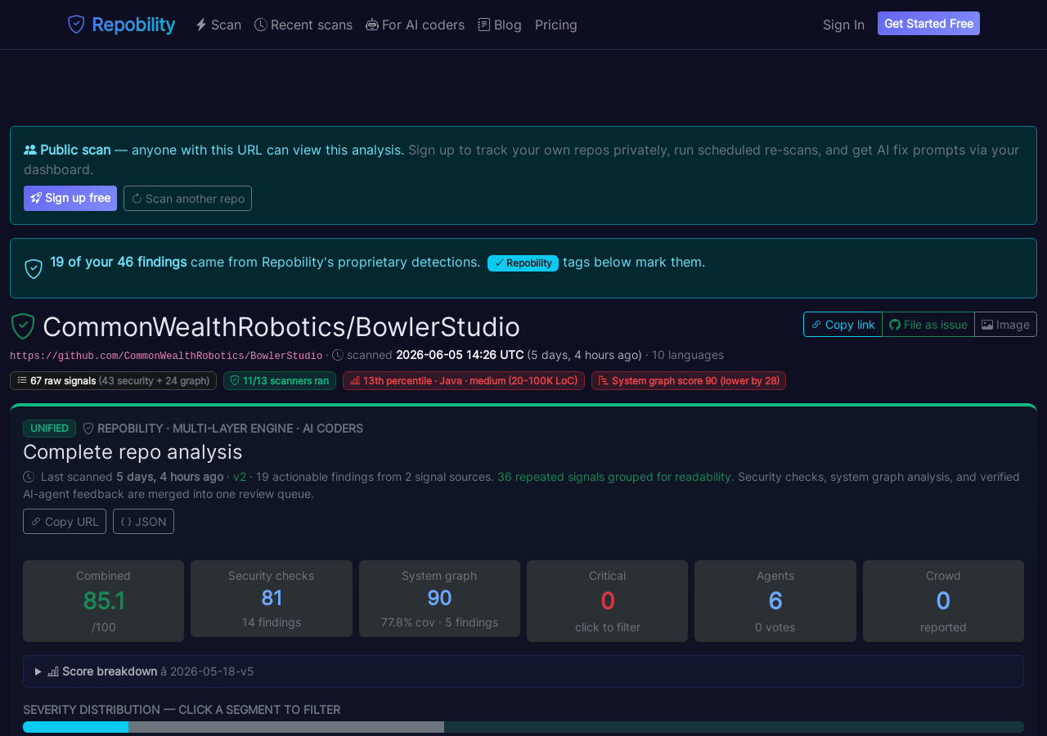Click the findings banner shield icon
The image size is (1047, 736).
34,268
